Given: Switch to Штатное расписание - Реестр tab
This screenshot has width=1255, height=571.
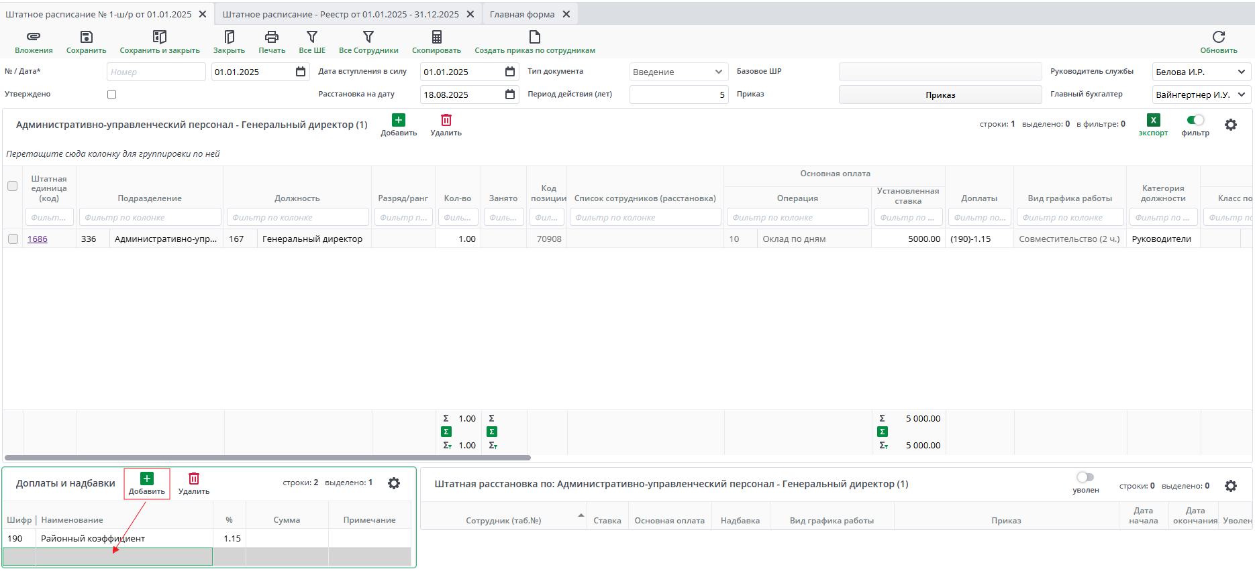Looking at the screenshot, I should pos(341,14).
